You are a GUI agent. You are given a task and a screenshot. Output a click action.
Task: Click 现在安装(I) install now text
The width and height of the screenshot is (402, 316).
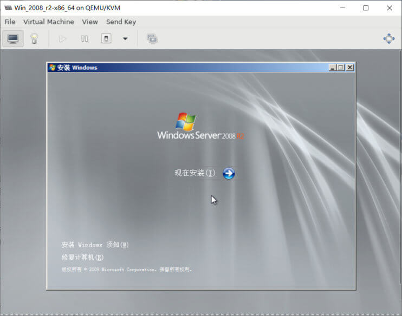click(x=195, y=173)
